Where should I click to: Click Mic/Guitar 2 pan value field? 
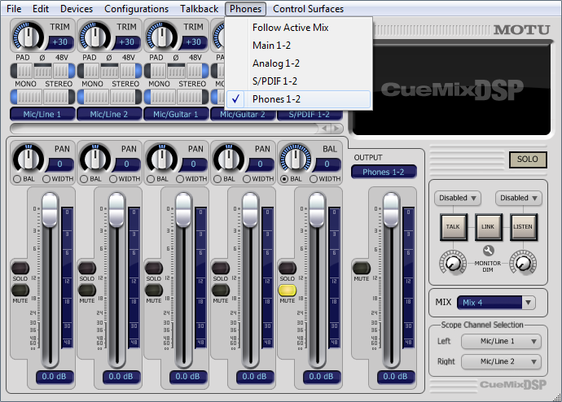(260, 164)
